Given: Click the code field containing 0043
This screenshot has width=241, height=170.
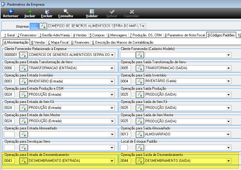Looking at the screenshot, I should (9, 161).
